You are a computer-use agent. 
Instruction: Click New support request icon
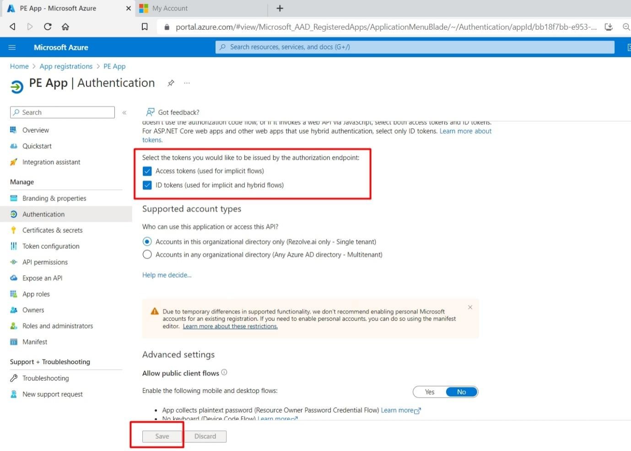[14, 394]
